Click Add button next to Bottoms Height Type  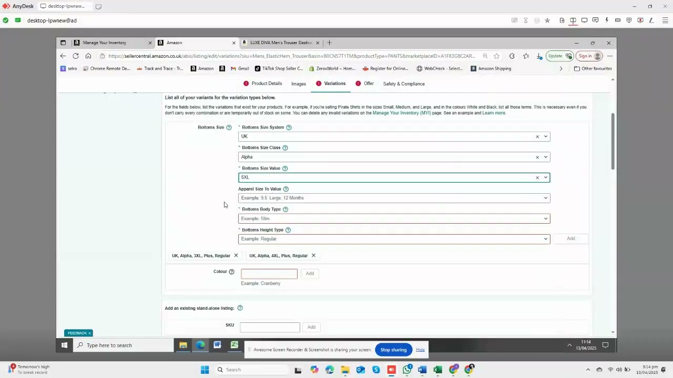coord(571,239)
